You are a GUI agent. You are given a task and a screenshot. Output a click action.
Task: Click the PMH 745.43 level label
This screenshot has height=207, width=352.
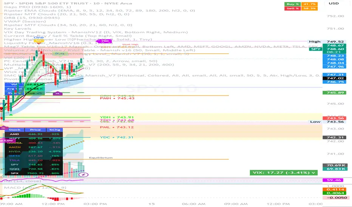click(x=117, y=98)
